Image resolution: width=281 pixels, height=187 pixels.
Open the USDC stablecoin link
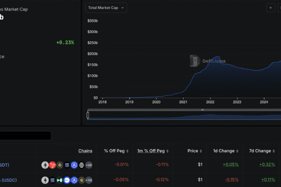point(5,180)
